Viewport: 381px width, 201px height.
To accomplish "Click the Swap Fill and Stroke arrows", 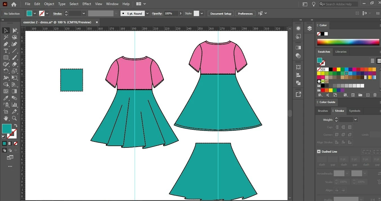I will coord(16,126).
